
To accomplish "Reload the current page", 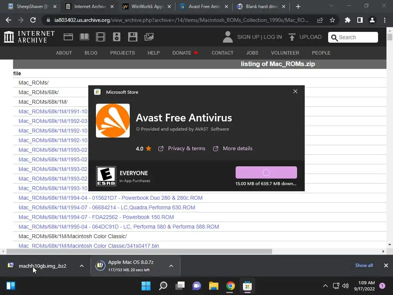I will pos(33,20).
